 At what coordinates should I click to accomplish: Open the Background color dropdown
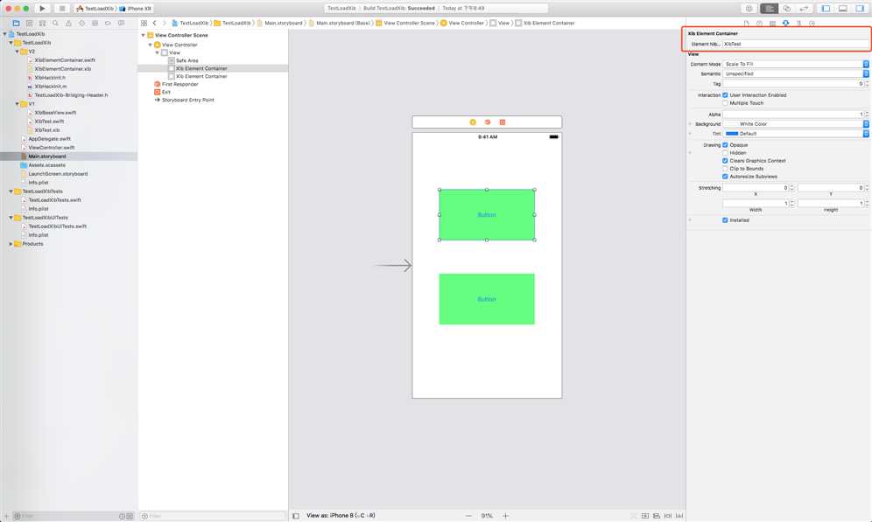(866, 124)
